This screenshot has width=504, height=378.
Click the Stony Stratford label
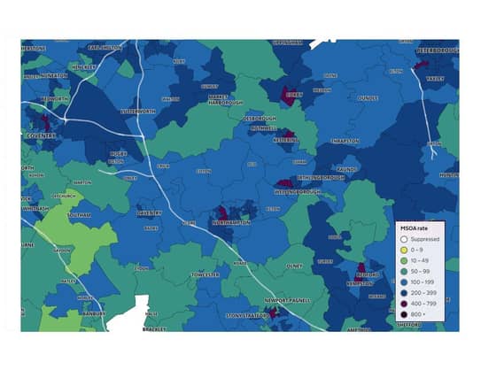click(249, 316)
